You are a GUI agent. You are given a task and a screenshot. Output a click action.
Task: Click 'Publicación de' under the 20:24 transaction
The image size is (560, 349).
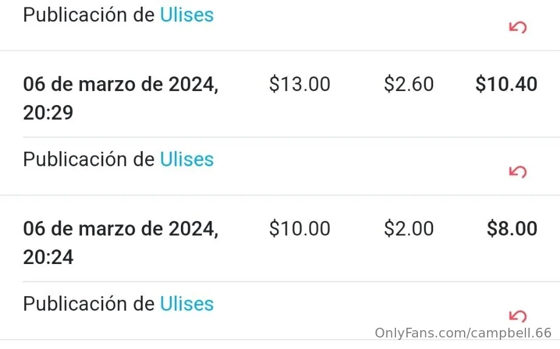point(89,303)
